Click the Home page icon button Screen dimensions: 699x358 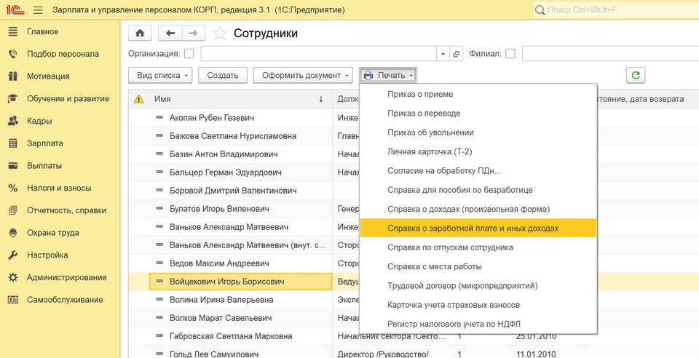tap(141, 33)
